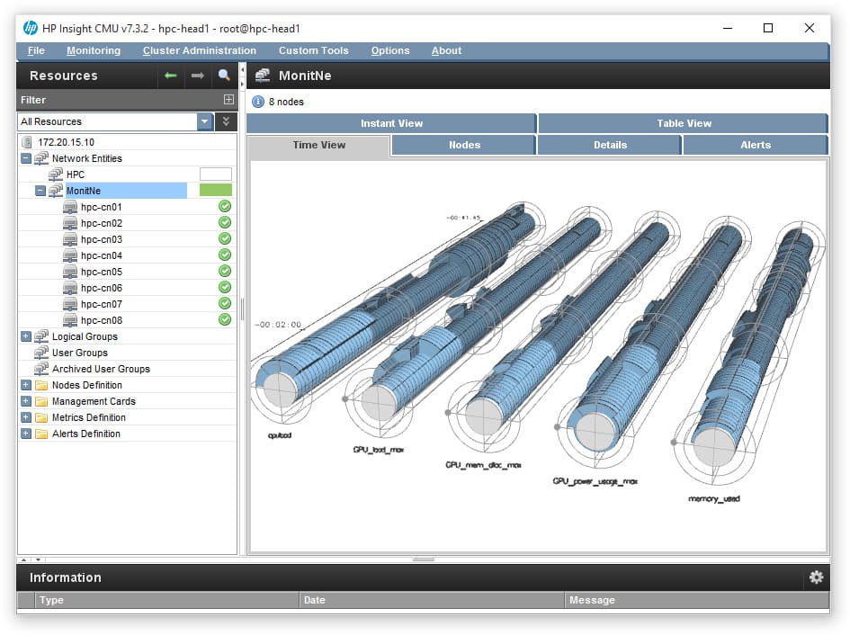This screenshot has width=850, height=635.
Task: Click the Date column header
Action: tap(432, 600)
